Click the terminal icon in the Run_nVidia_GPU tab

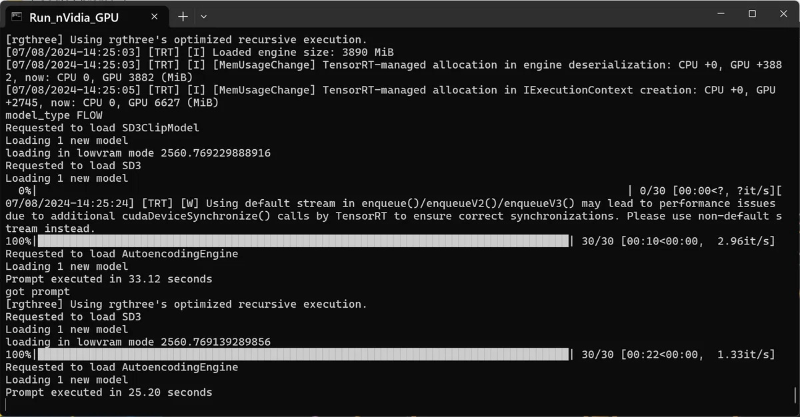17,16
